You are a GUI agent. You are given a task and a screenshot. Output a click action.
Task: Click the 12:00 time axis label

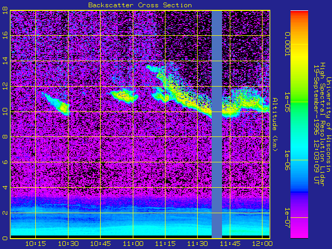coord(262,244)
